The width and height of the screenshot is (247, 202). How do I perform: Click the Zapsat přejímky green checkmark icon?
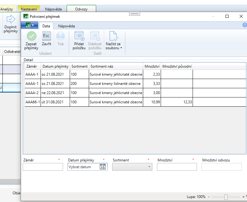31,36
